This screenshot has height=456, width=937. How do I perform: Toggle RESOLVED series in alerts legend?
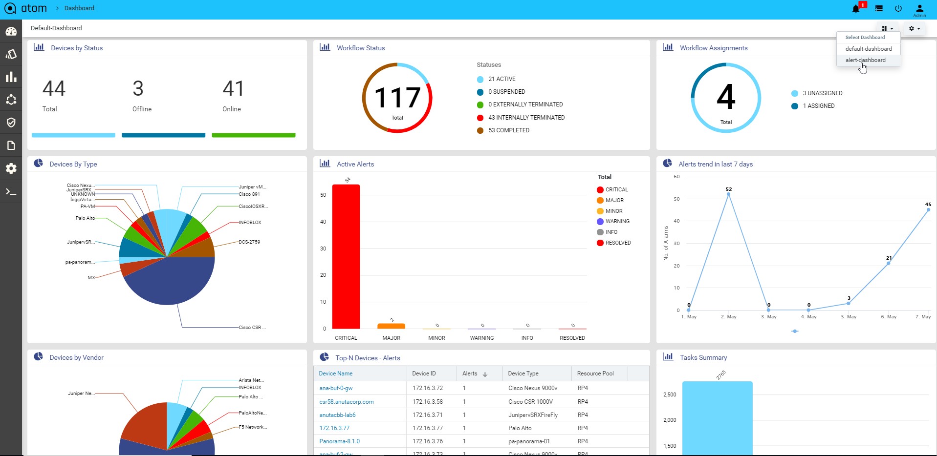[614, 243]
